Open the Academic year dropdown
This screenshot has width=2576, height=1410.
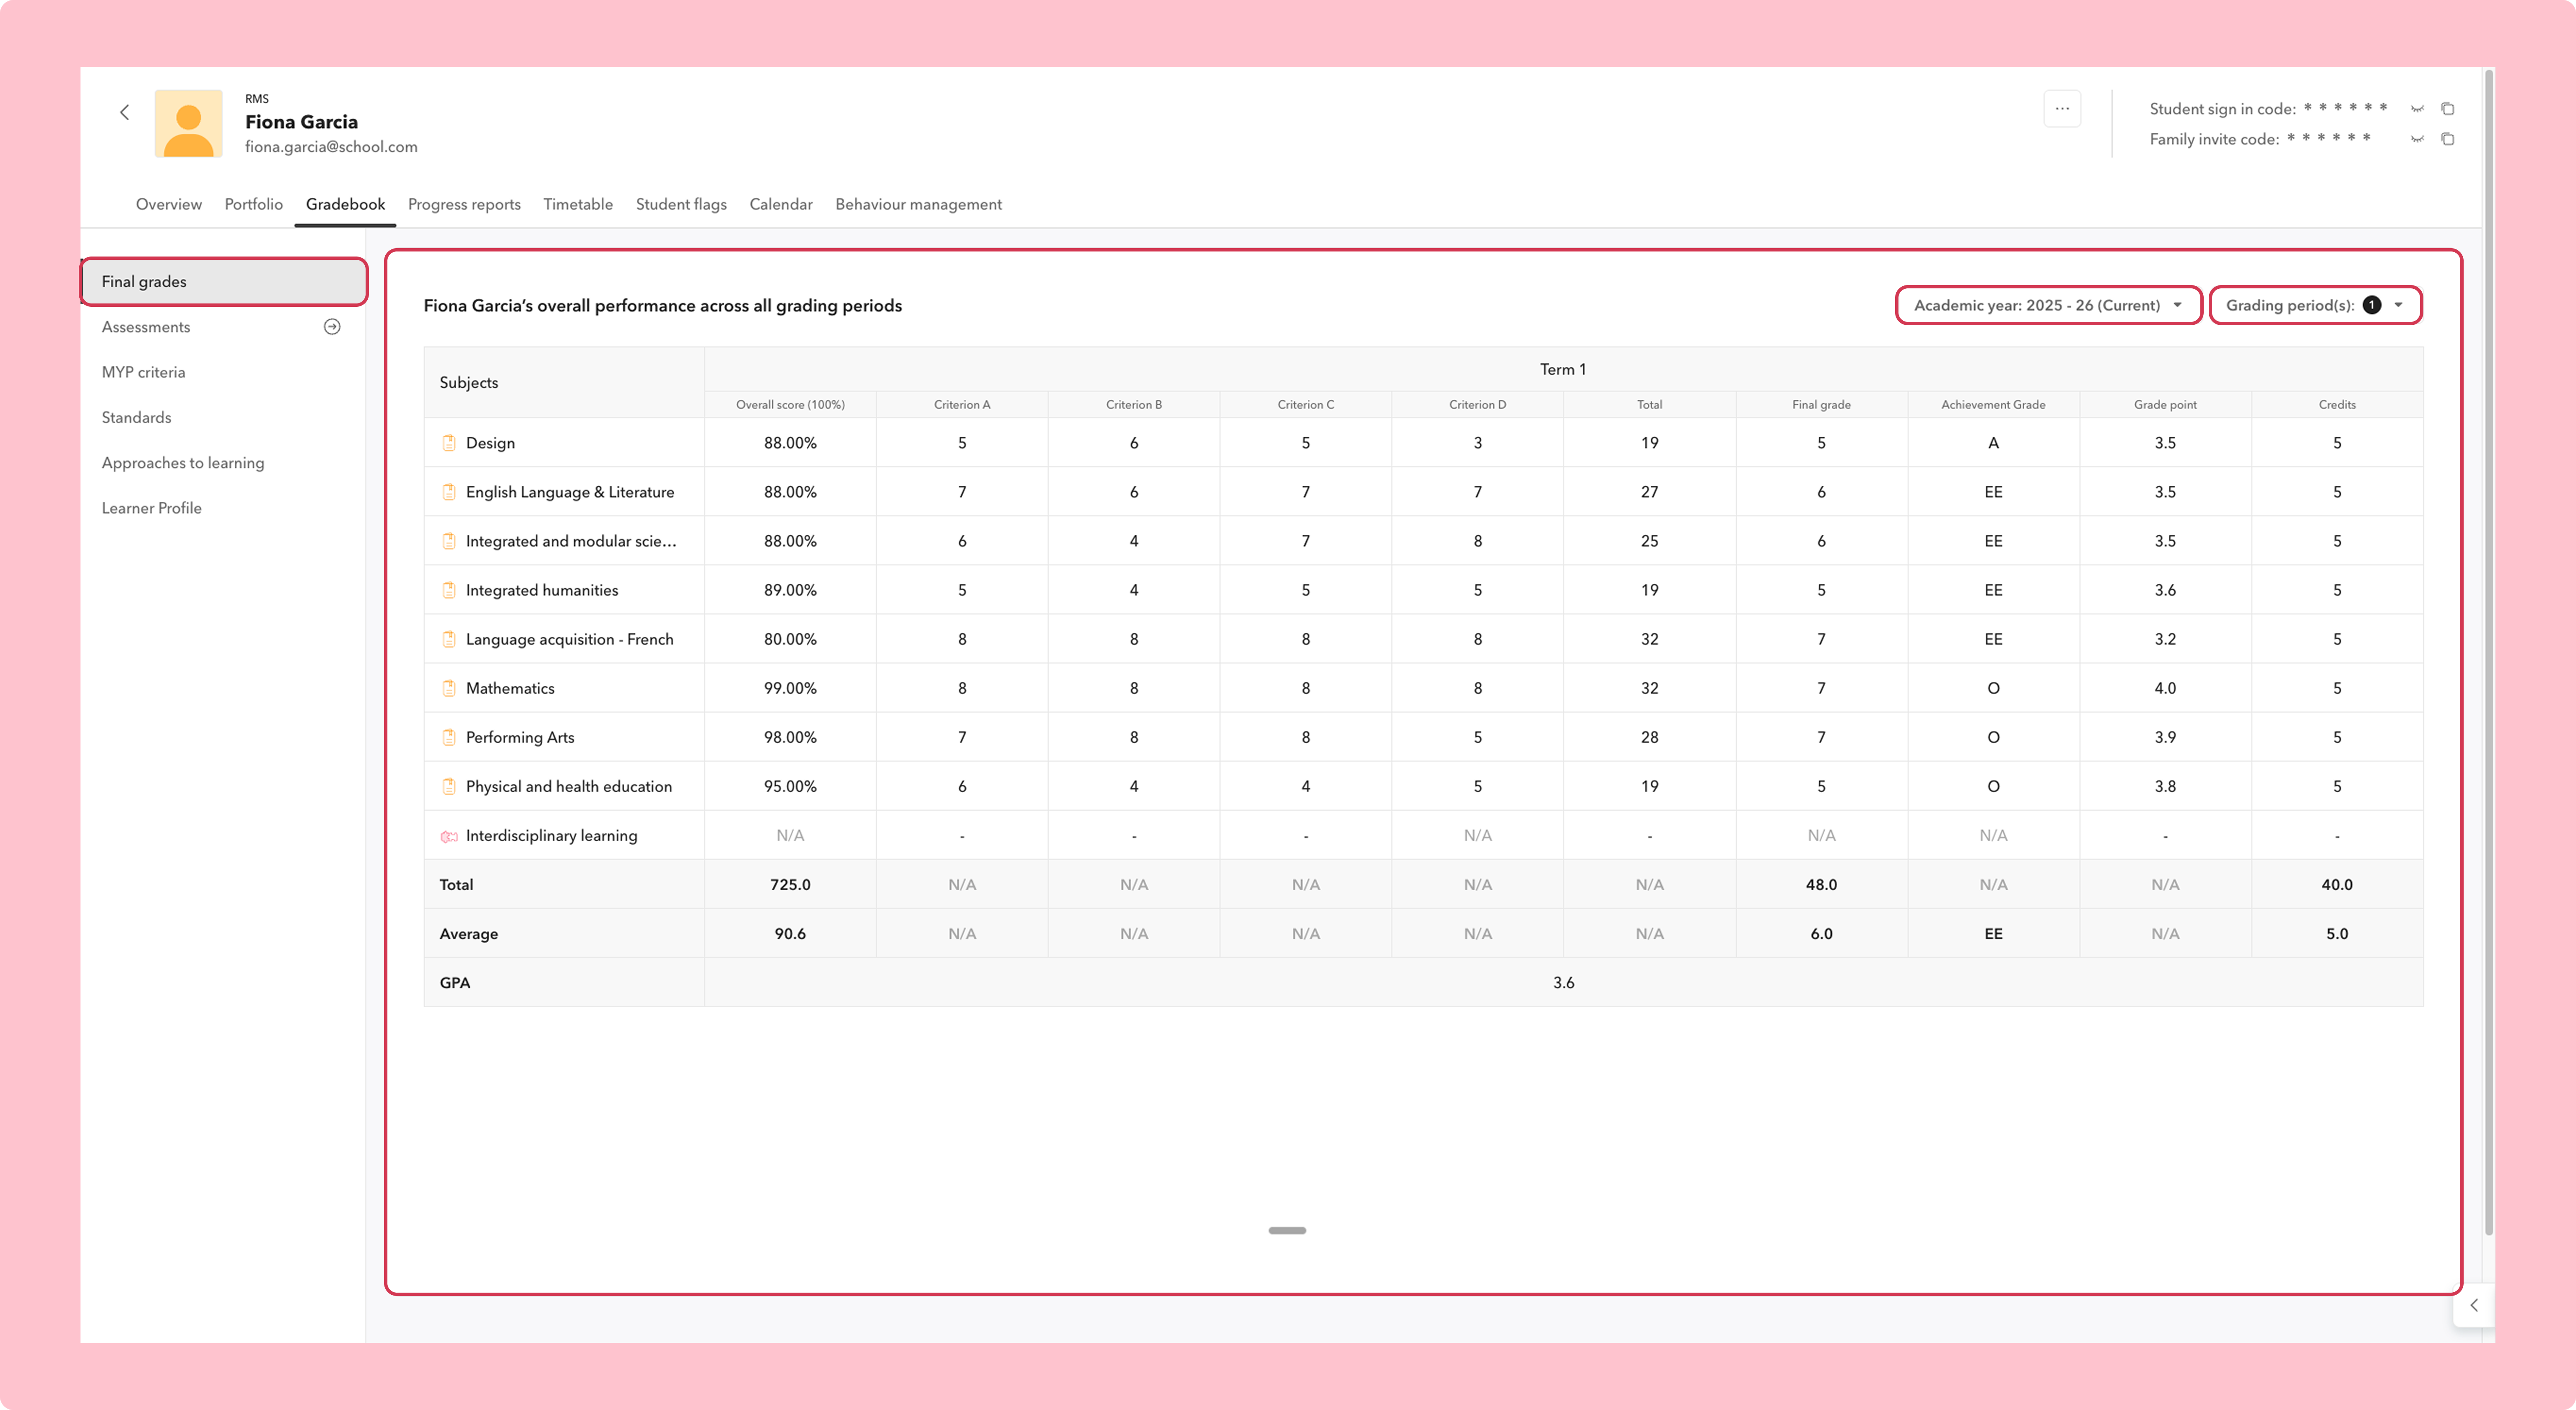pos(2048,305)
